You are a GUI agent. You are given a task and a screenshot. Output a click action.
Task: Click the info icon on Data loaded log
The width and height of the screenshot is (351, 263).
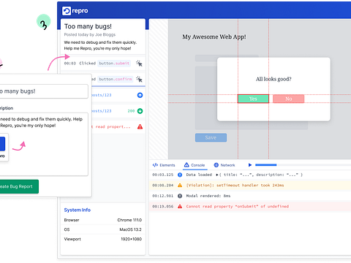[x=180, y=175]
